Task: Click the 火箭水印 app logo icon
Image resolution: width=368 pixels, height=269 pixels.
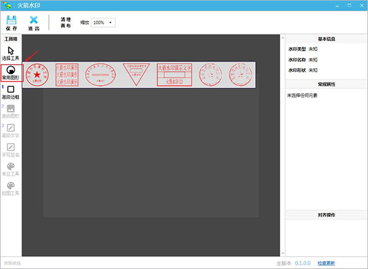Action: tap(7, 5)
